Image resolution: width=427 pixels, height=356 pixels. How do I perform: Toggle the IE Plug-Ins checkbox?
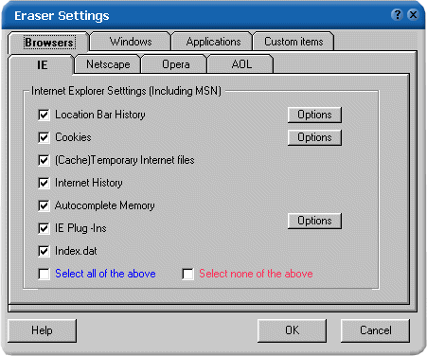tap(44, 228)
